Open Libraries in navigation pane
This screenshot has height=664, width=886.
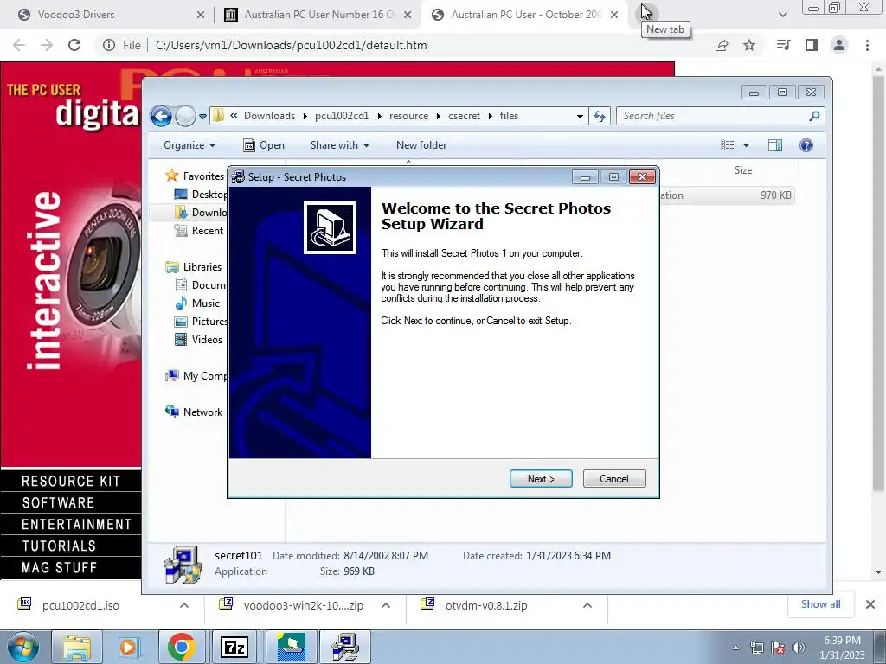coord(193,266)
